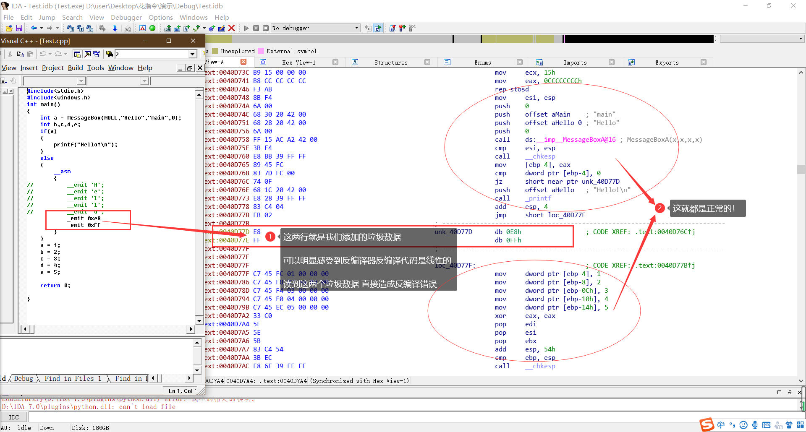Image resolution: width=806 pixels, height=432 pixels.
Task: Click the IDA save database icon
Action: 19,28
